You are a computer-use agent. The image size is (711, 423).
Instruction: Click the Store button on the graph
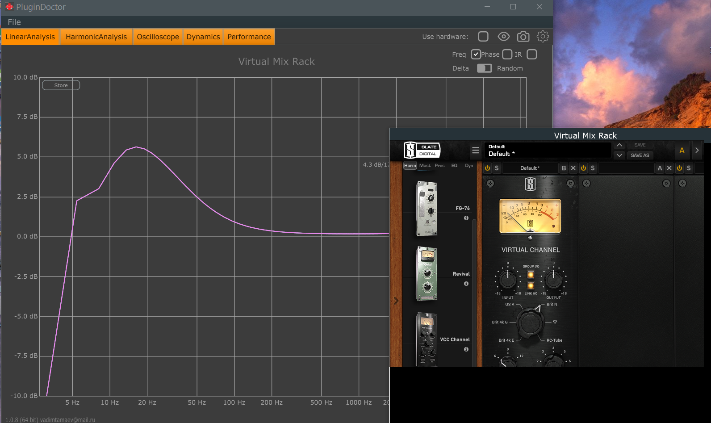(x=61, y=85)
